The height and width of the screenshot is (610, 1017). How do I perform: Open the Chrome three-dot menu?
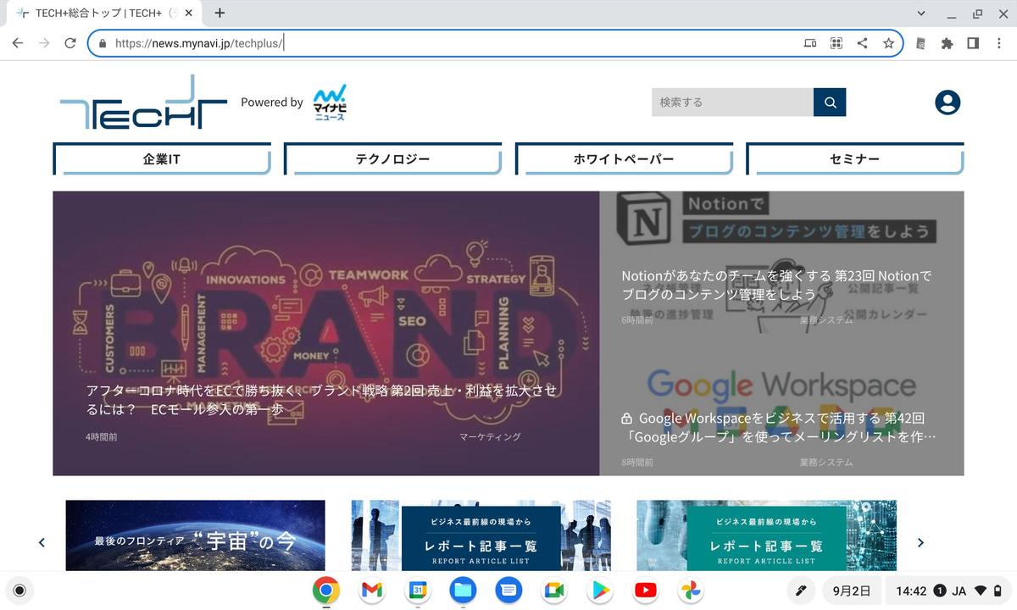(x=998, y=43)
